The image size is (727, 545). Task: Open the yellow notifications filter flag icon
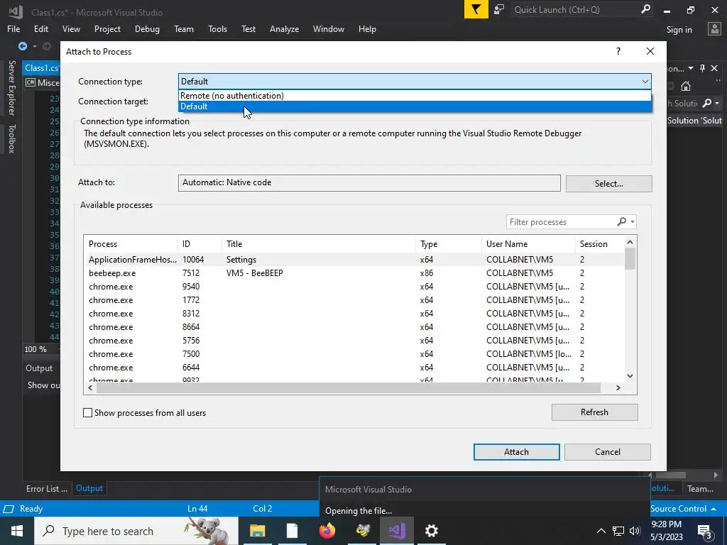476,9
